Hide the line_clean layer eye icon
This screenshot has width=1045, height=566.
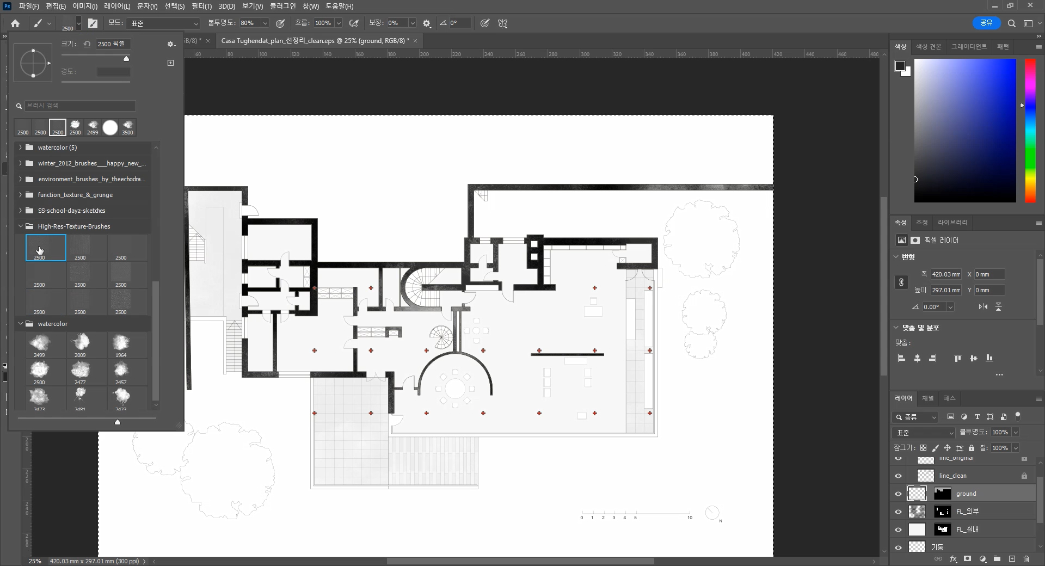[x=899, y=476]
